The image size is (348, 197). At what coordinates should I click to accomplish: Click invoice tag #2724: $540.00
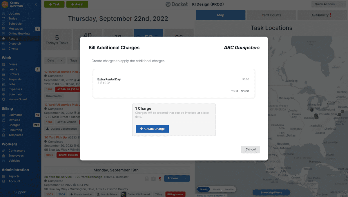click(68, 155)
